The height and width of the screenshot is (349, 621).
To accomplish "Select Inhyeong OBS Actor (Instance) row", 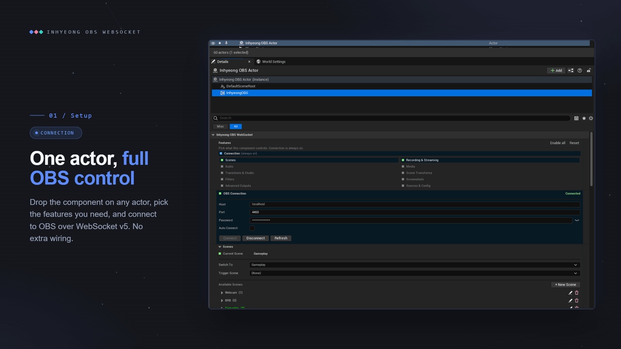I will 402,79.
